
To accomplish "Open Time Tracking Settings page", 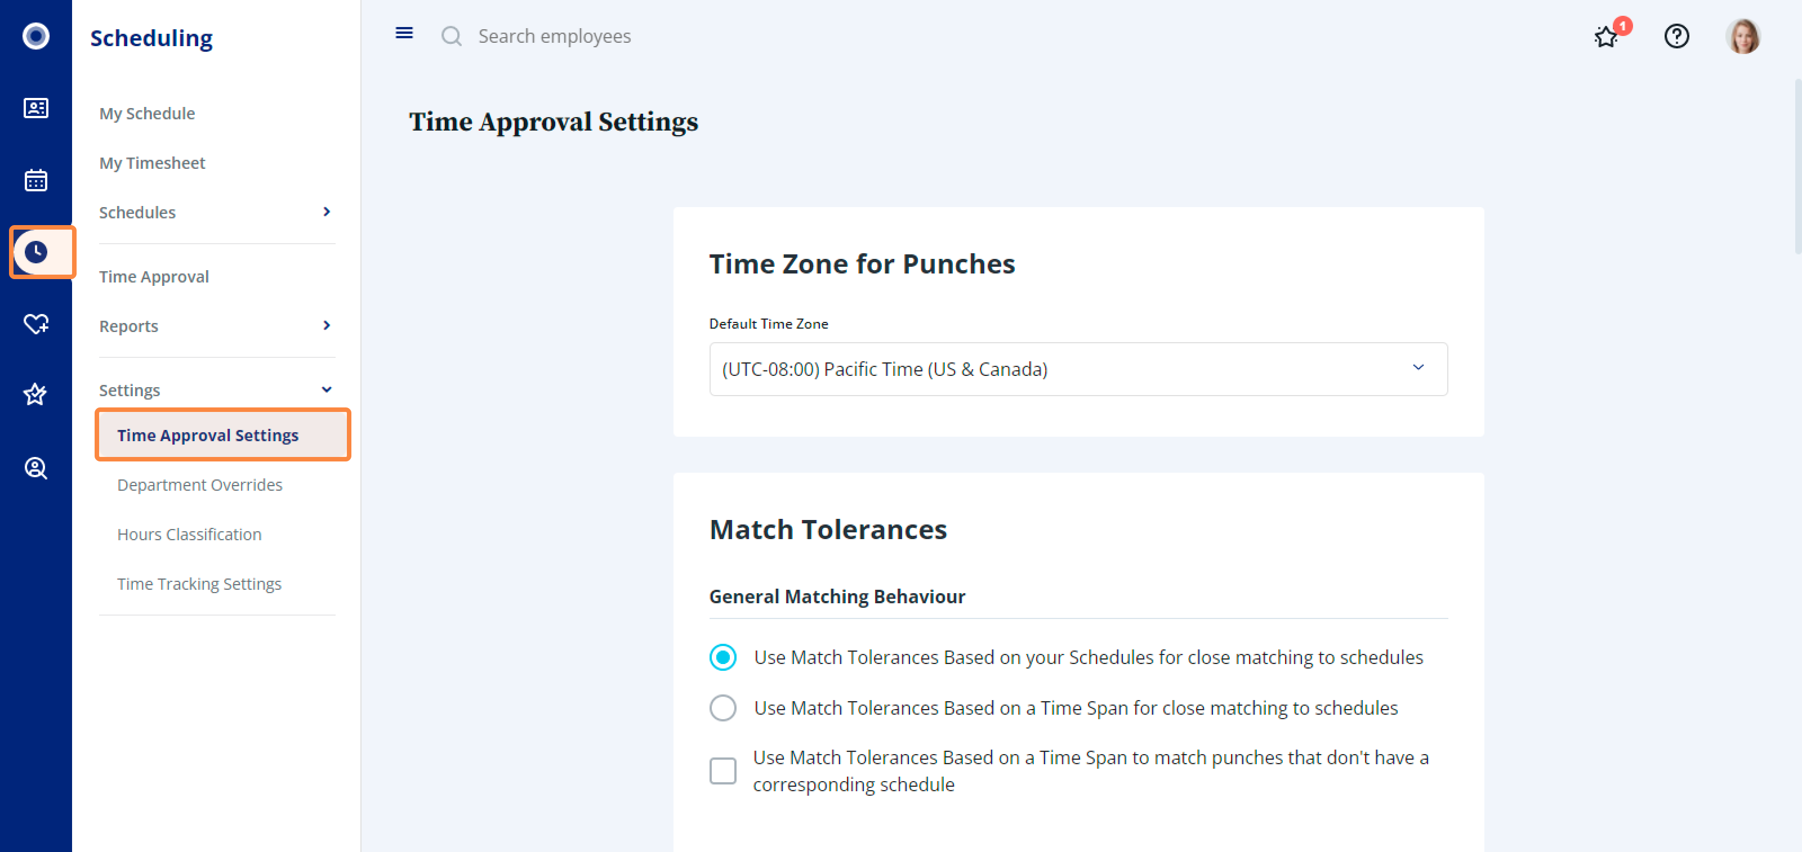I will pyautogui.click(x=199, y=584).
